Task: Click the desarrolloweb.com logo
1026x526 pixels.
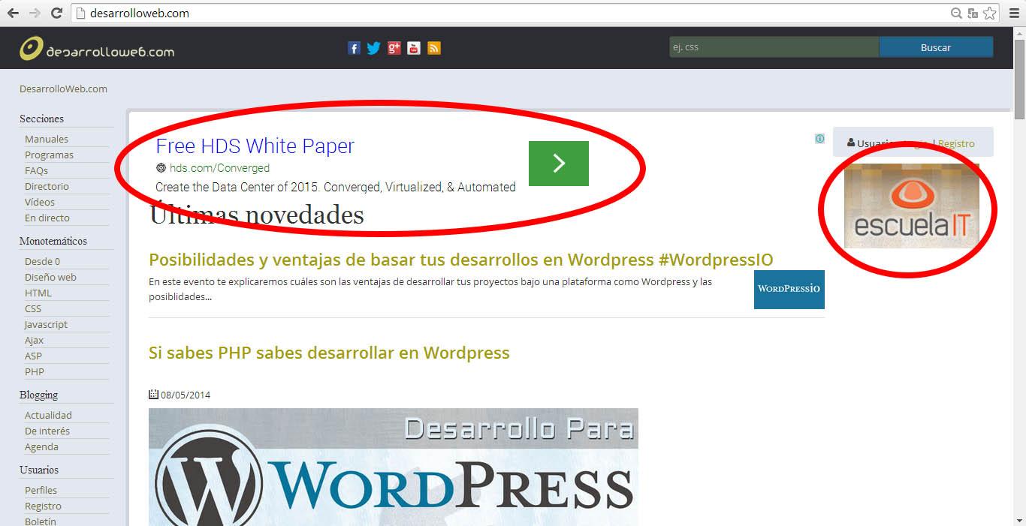Action: [97, 48]
